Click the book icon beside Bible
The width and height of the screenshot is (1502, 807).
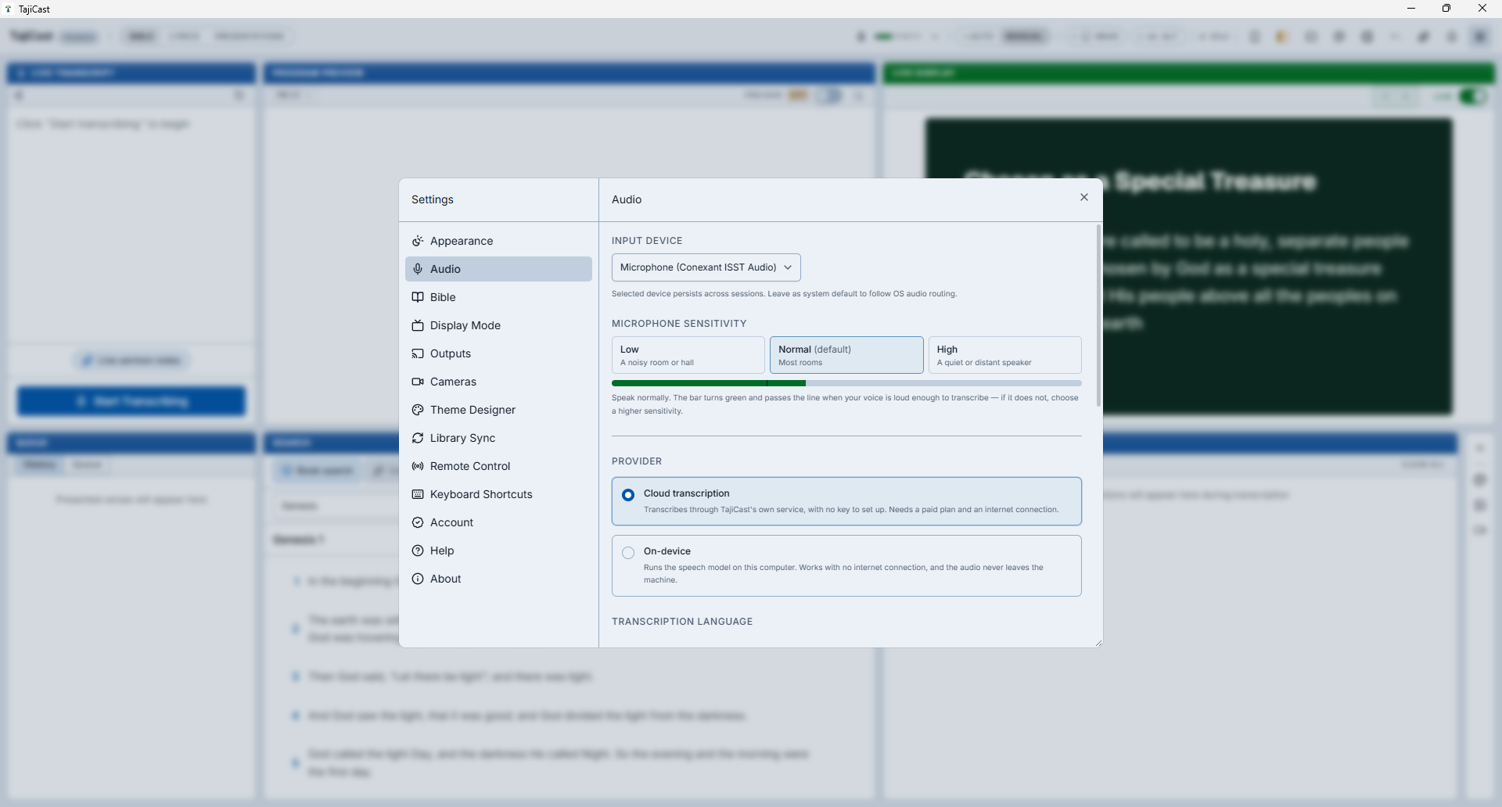tap(418, 297)
